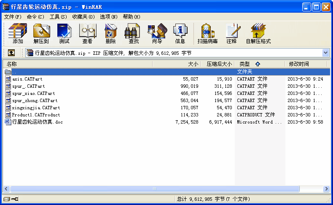Launch the 向导 (Wizard) tool

click(x=157, y=34)
